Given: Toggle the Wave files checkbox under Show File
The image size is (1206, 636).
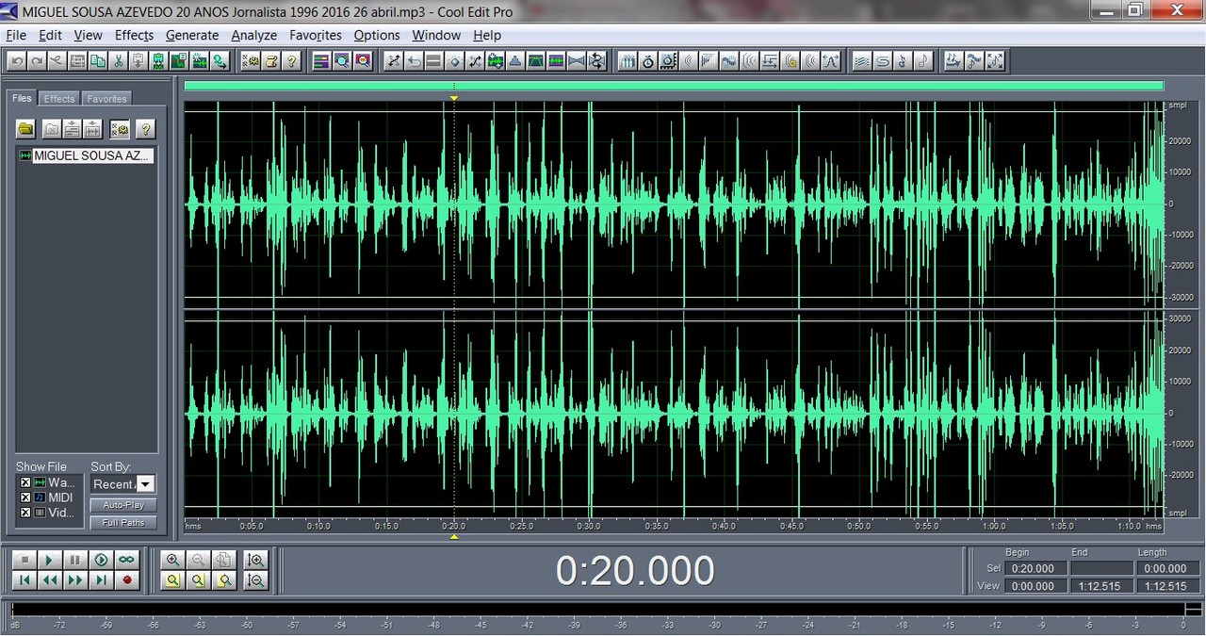Looking at the screenshot, I should (x=25, y=482).
